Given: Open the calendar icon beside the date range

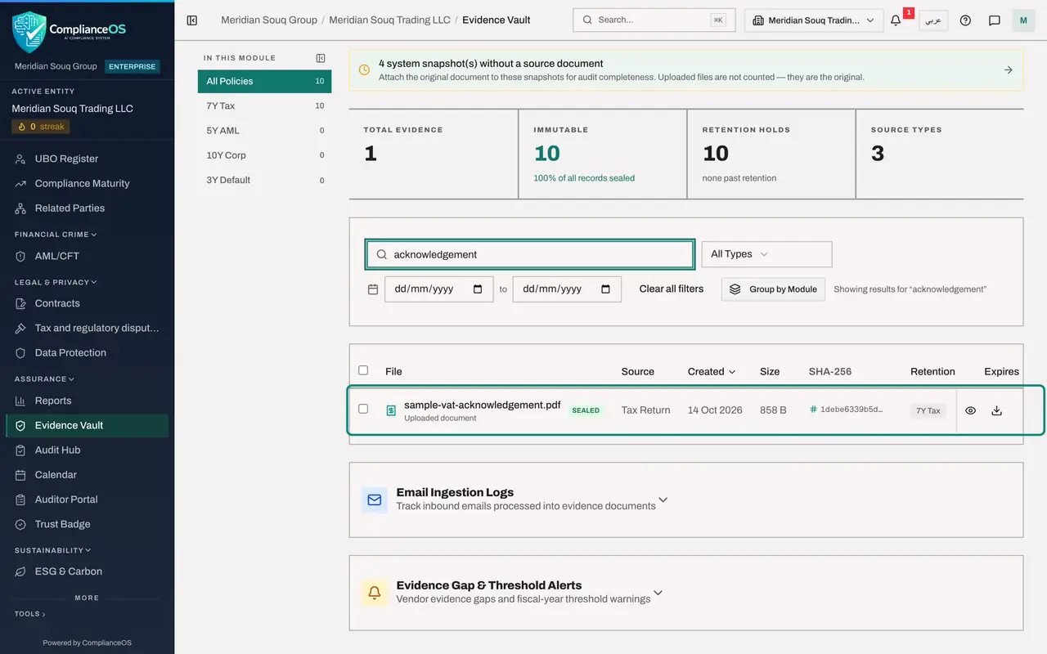Looking at the screenshot, I should 373,289.
